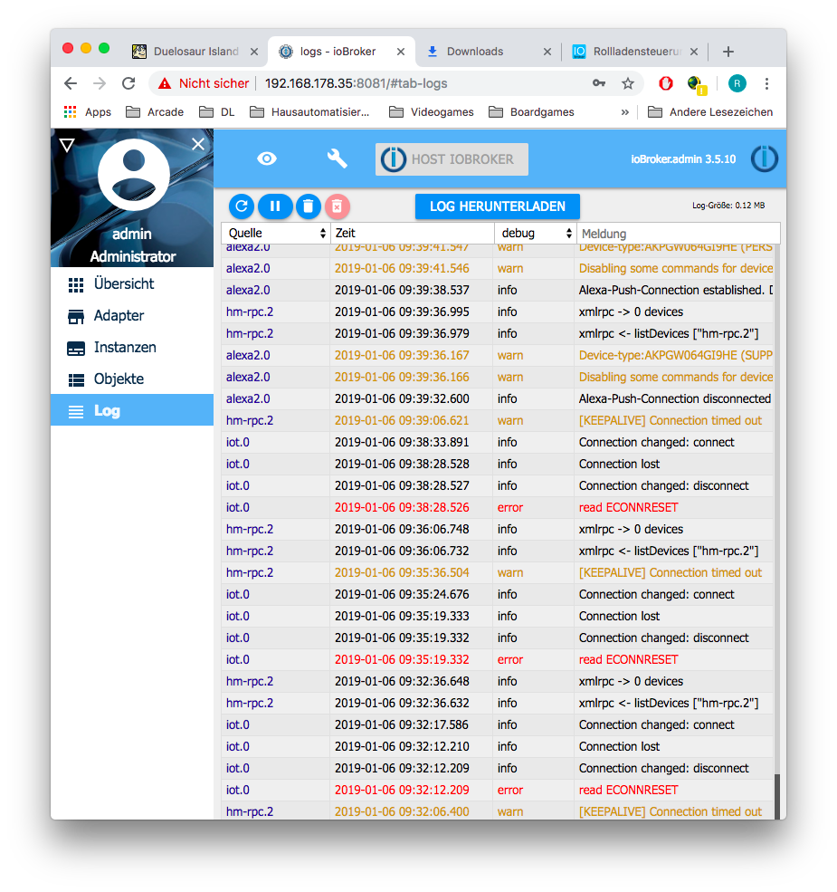Screen dimensions: 837x892
Task: Open the debug log-level dropdown
Action: [x=536, y=234]
